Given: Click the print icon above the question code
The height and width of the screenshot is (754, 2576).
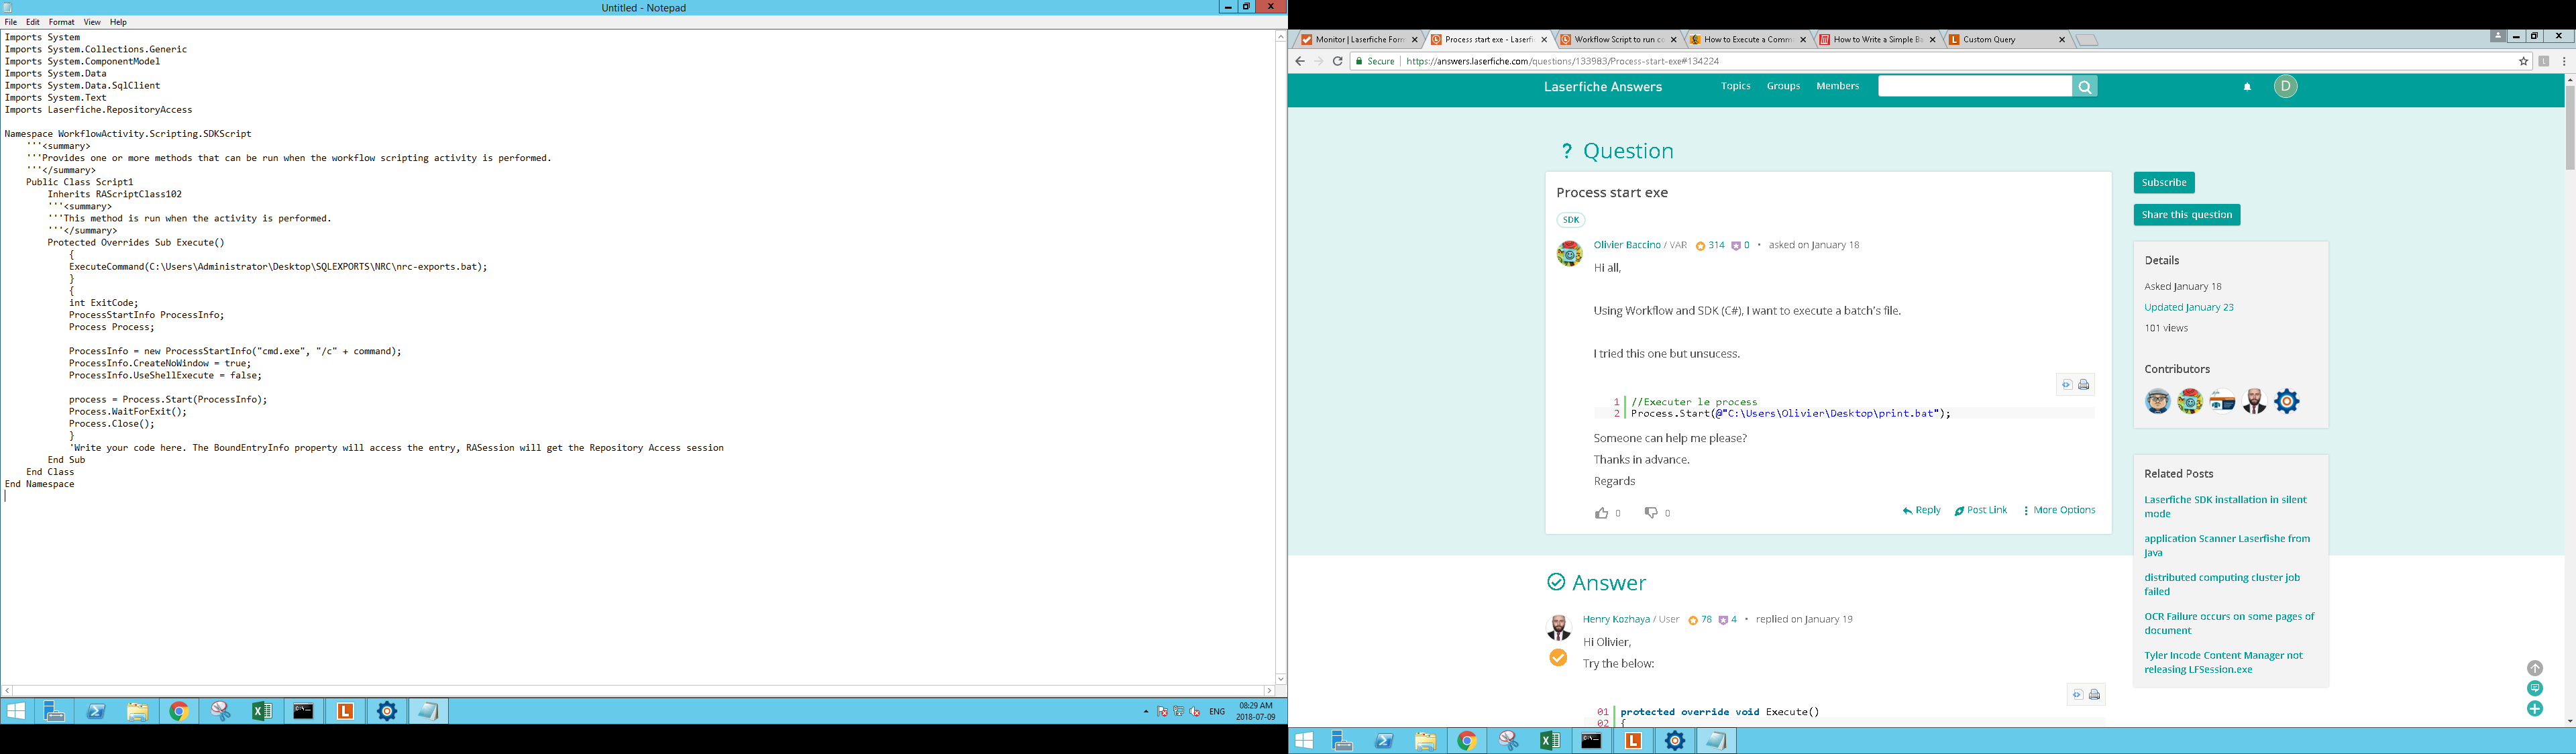Looking at the screenshot, I should point(2084,385).
